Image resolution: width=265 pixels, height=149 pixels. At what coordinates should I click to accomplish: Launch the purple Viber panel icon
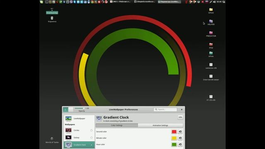point(71,2)
